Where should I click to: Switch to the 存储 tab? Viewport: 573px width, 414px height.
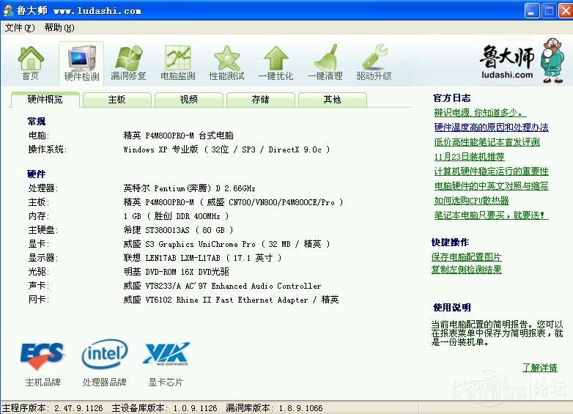click(x=260, y=100)
